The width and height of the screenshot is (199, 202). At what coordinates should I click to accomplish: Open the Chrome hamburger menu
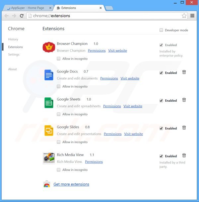(192, 16)
